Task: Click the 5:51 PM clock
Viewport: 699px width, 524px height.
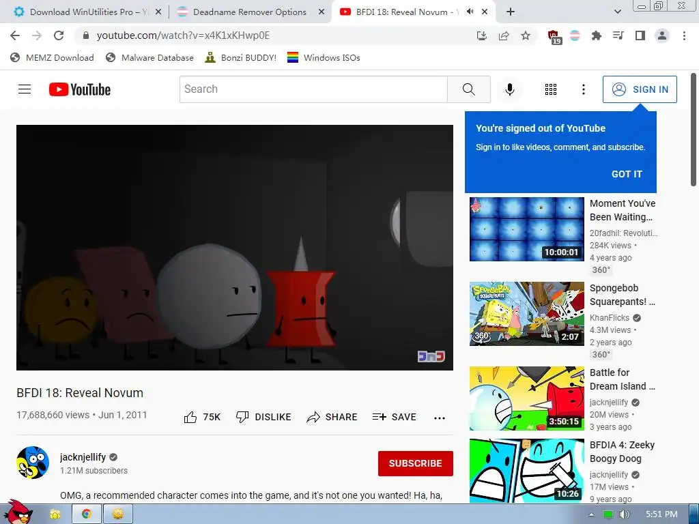Action: (661, 514)
